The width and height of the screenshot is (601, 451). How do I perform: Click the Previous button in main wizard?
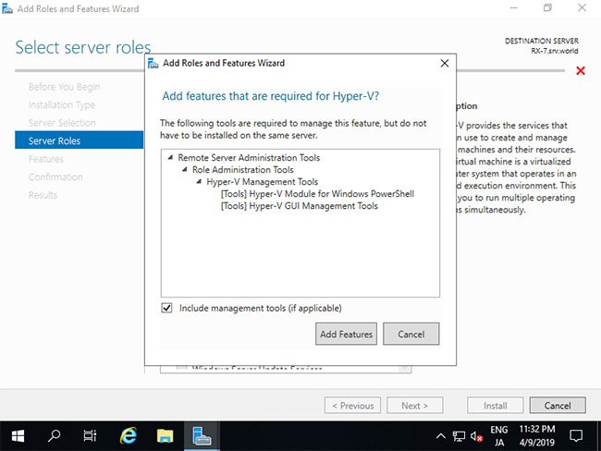pos(352,406)
